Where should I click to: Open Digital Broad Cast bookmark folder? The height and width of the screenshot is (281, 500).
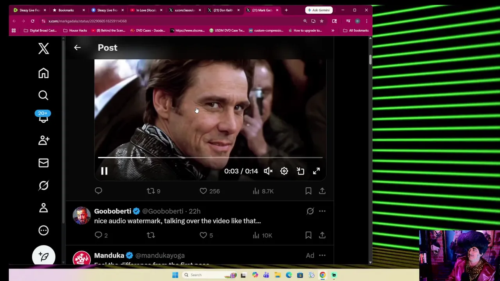(x=40, y=30)
